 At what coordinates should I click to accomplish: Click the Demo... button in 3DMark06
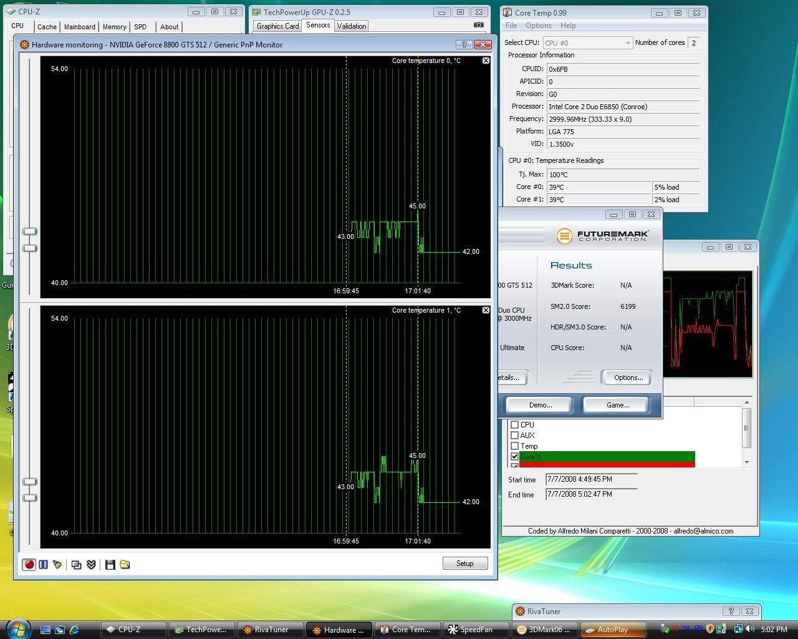click(541, 405)
